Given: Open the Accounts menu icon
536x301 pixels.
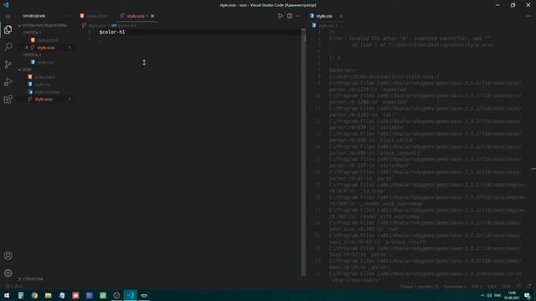Looking at the screenshot, I should 8,256.
